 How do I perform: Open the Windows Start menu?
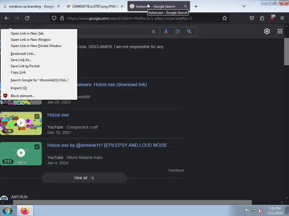pyautogui.click(x=8, y=210)
